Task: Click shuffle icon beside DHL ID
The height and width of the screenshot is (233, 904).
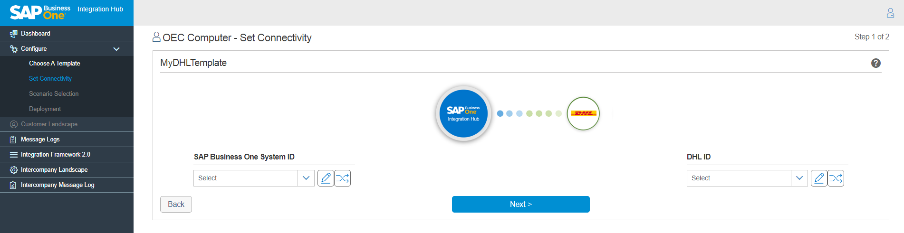Action: coord(836,178)
